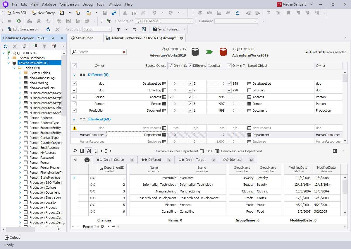Open the Comparison menu
This screenshot has width=351, height=249.
coord(69,4)
